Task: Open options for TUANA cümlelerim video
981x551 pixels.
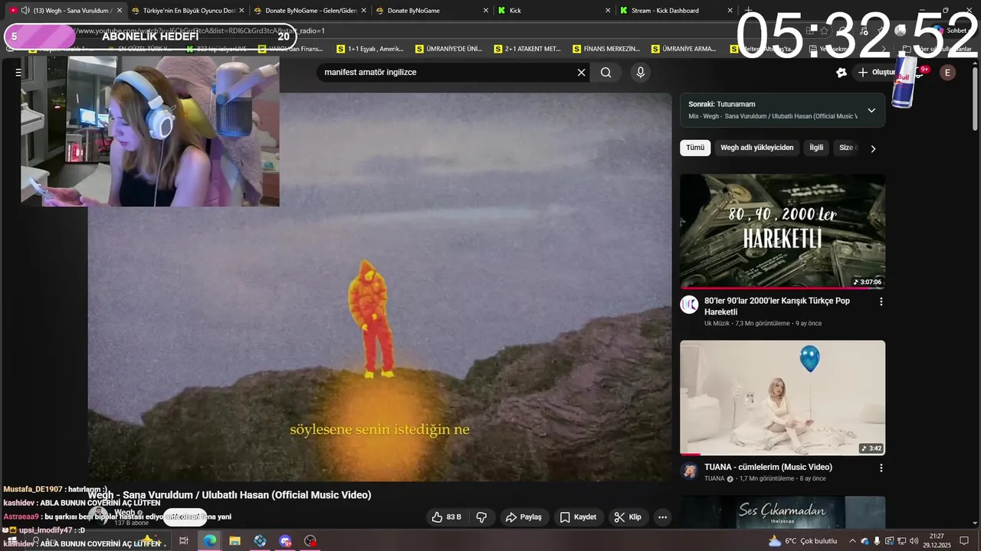Action: tap(881, 468)
